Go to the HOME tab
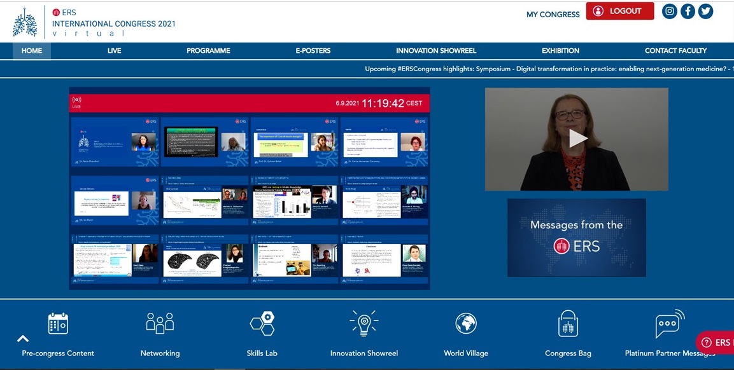 [x=32, y=50]
